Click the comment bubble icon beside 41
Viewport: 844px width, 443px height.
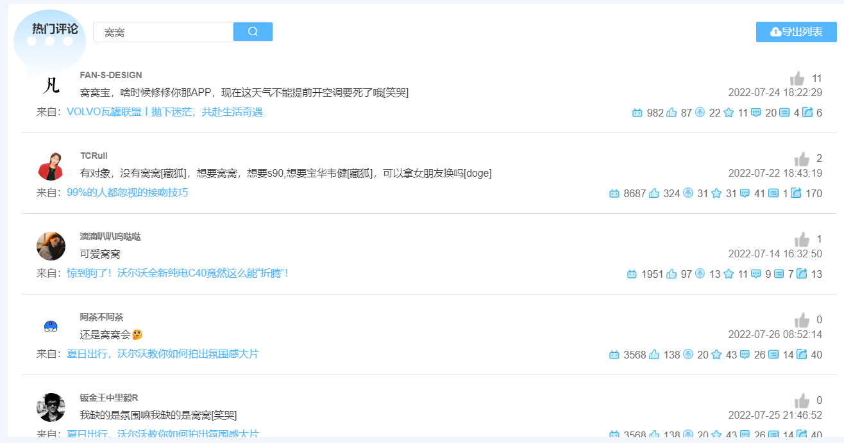[x=745, y=193]
